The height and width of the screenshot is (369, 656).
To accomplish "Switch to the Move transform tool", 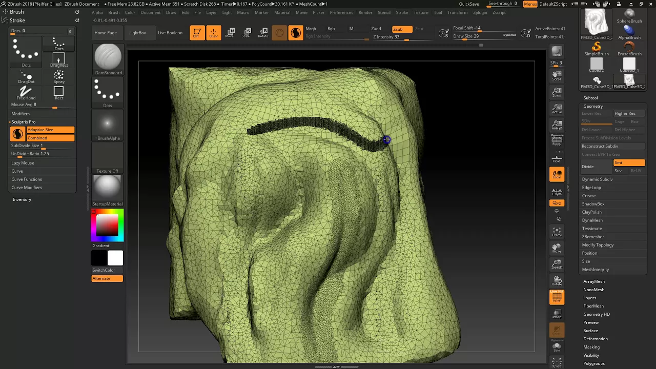I will [x=230, y=33].
